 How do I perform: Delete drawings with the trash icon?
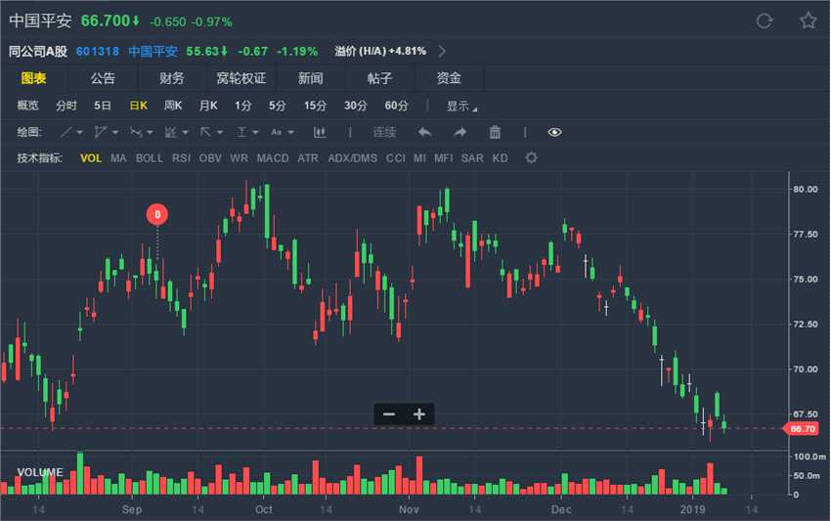tap(495, 132)
